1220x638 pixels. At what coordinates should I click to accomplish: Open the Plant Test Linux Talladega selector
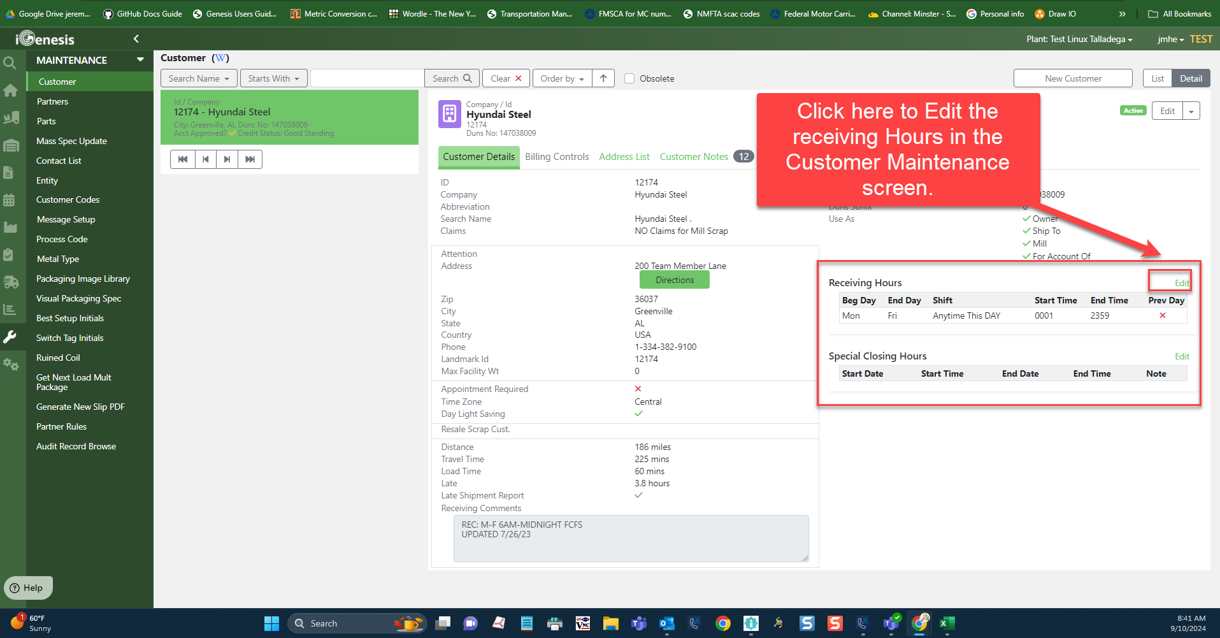[1079, 39]
